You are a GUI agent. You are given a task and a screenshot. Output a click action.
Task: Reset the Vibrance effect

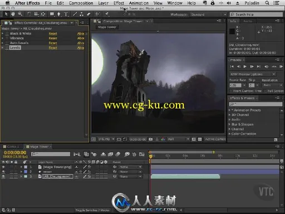53,38
